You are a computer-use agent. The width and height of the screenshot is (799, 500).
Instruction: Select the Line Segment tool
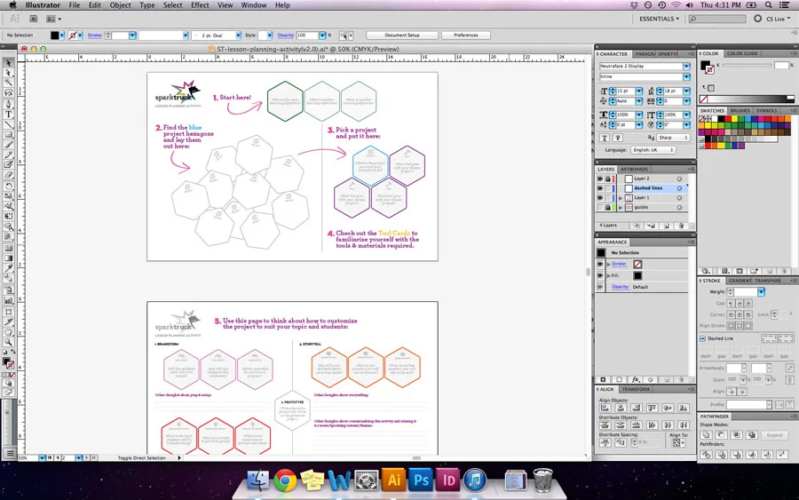(x=8, y=124)
